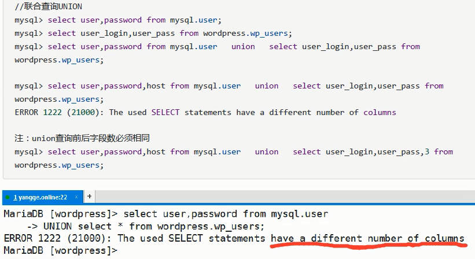
Task: Open a new session with plus button
Action: (89, 197)
